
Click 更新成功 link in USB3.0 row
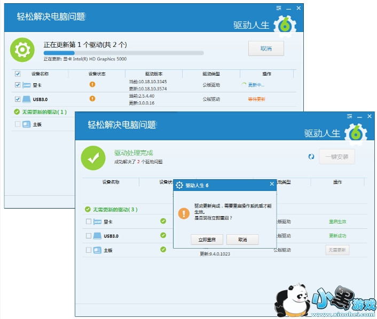pos(337,236)
